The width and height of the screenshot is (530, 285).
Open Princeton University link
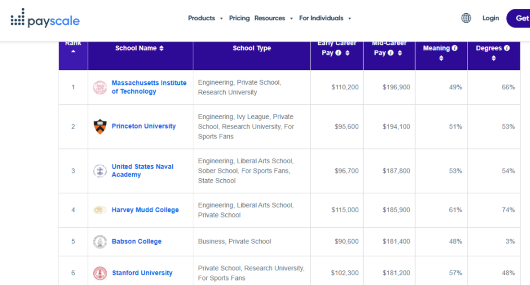(x=144, y=126)
